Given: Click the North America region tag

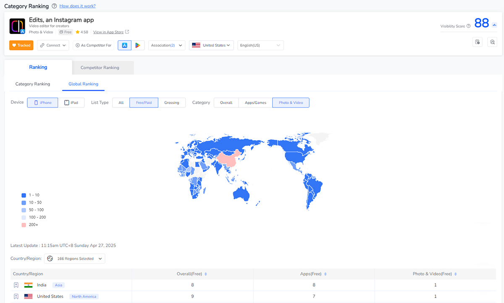Looking at the screenshot, I should [84, 296].
